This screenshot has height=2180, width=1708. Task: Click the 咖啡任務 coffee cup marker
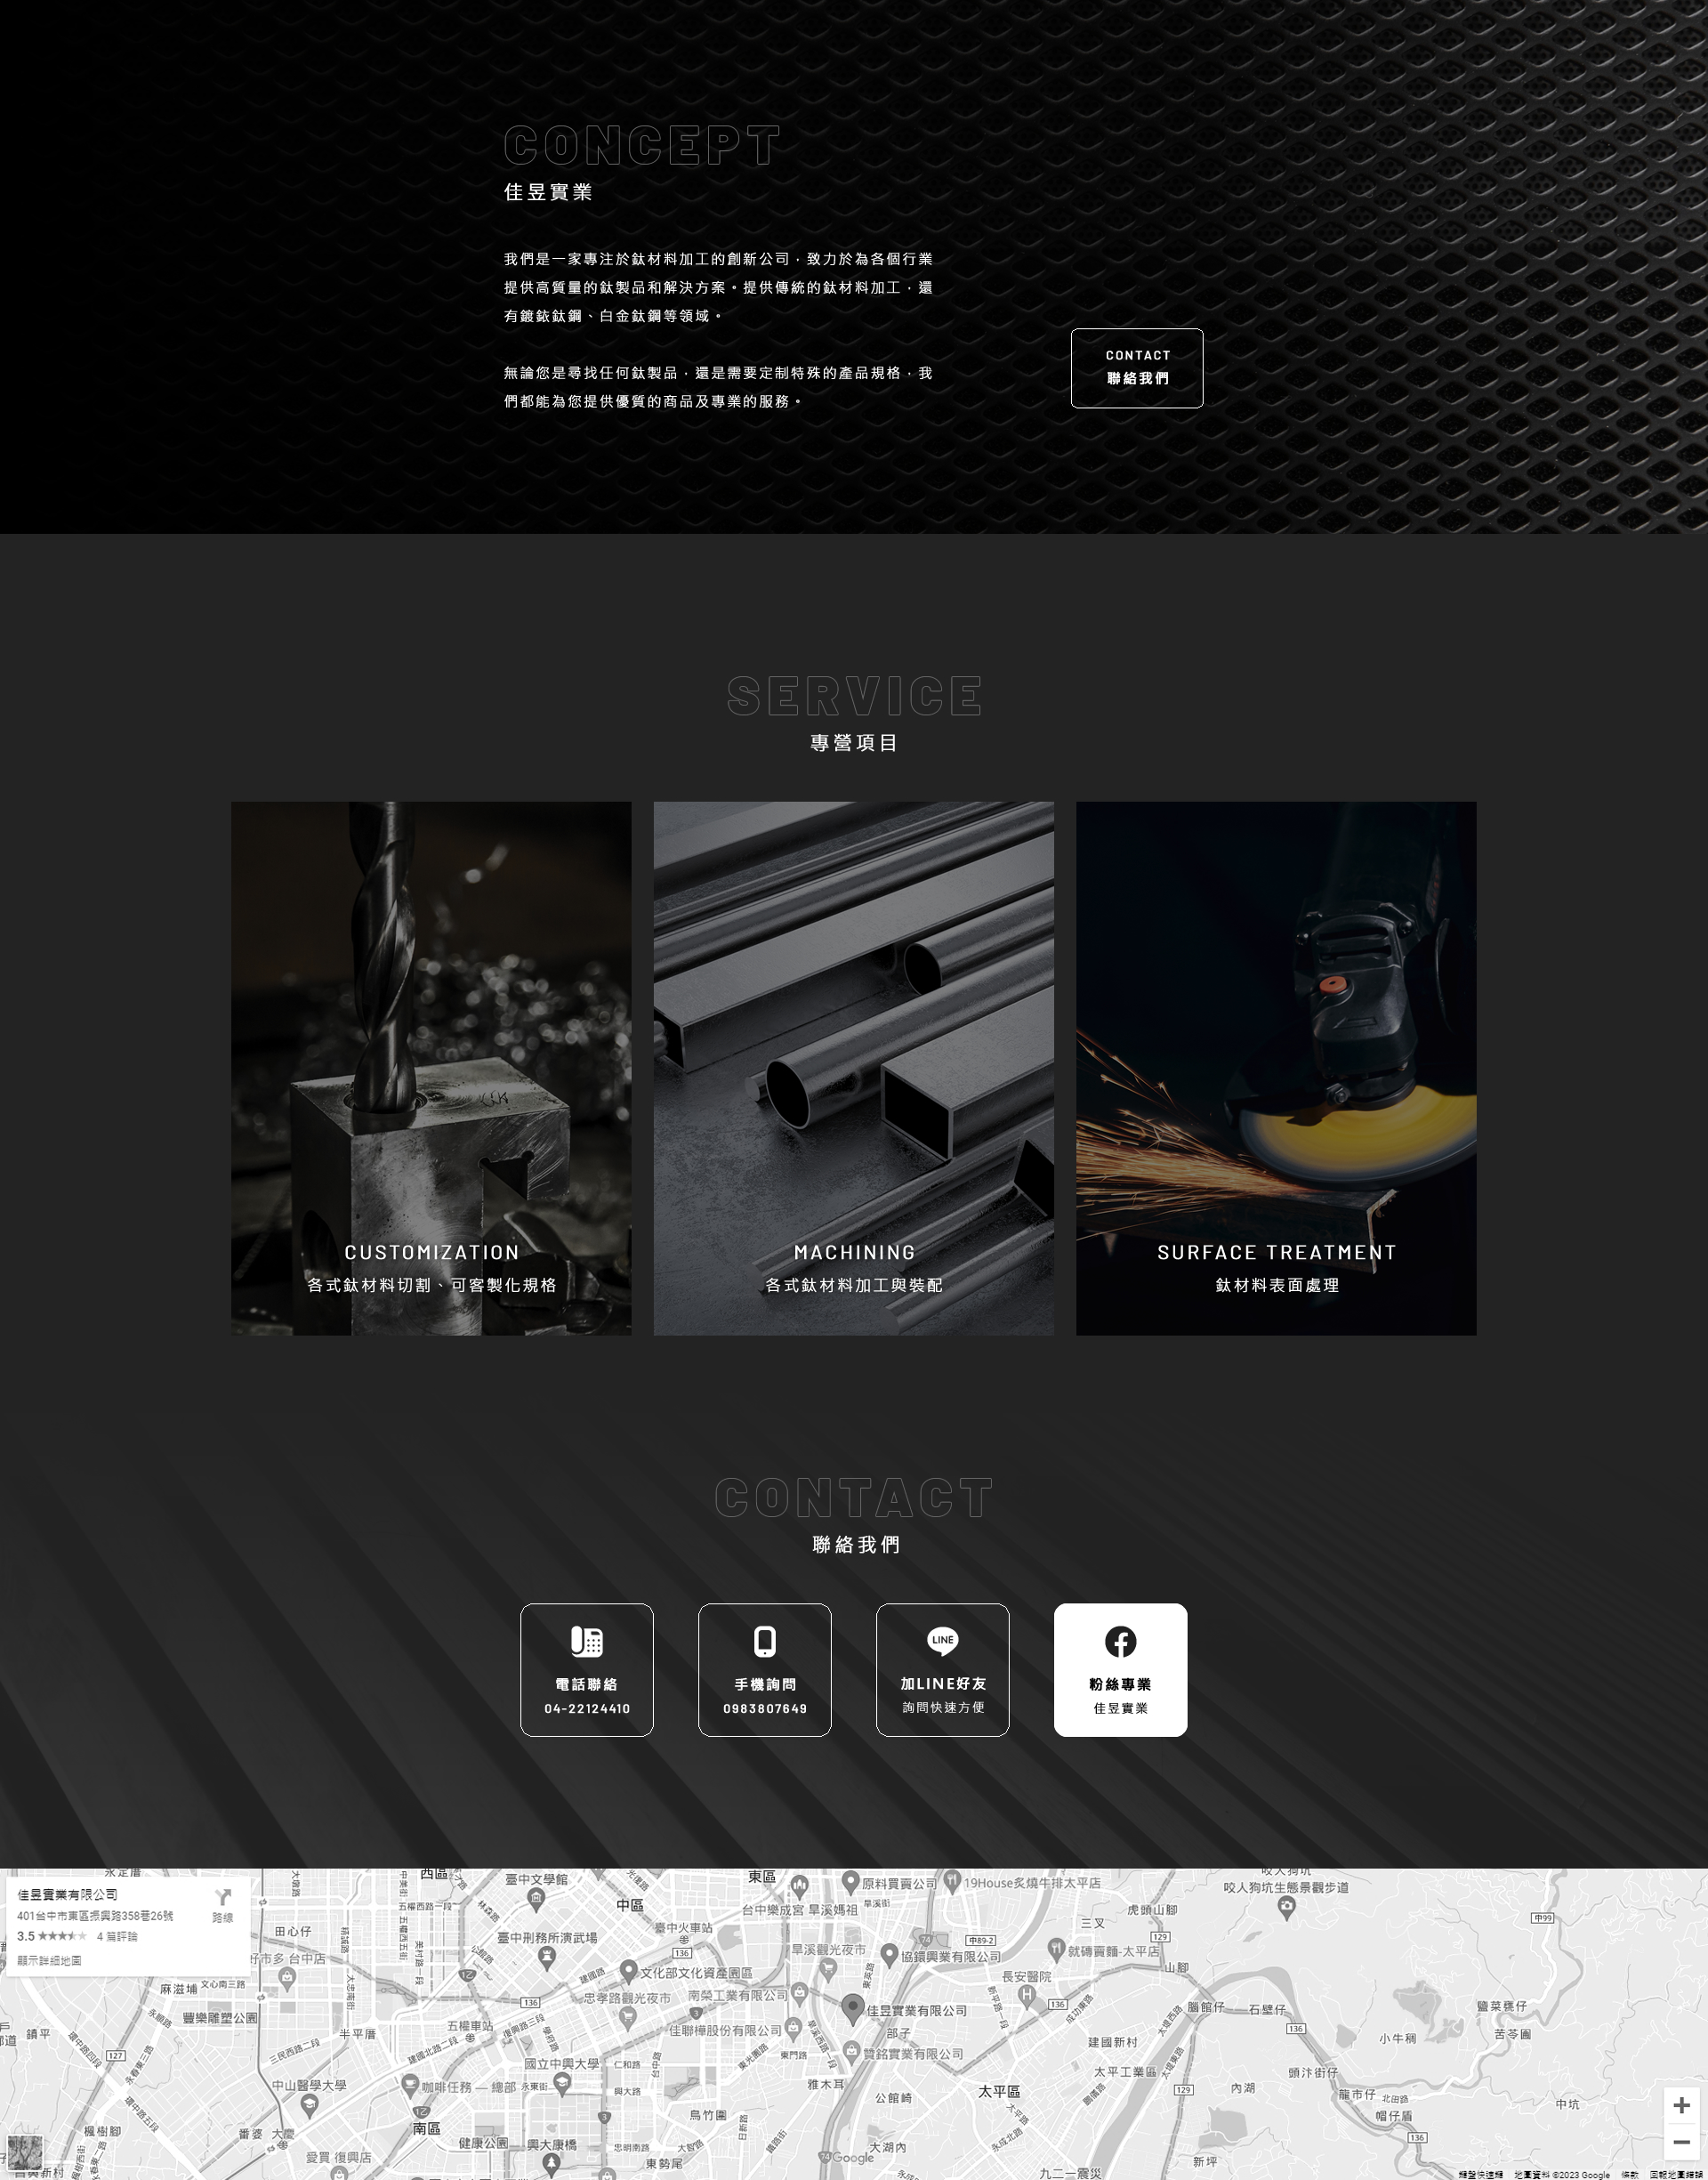click(x=409, y=2086)
